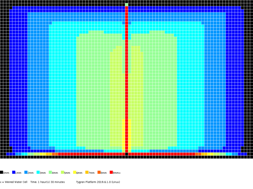253x189 pixels.
Task: Select the 5mm green legend swatch
Action: [x=62, y=173]
